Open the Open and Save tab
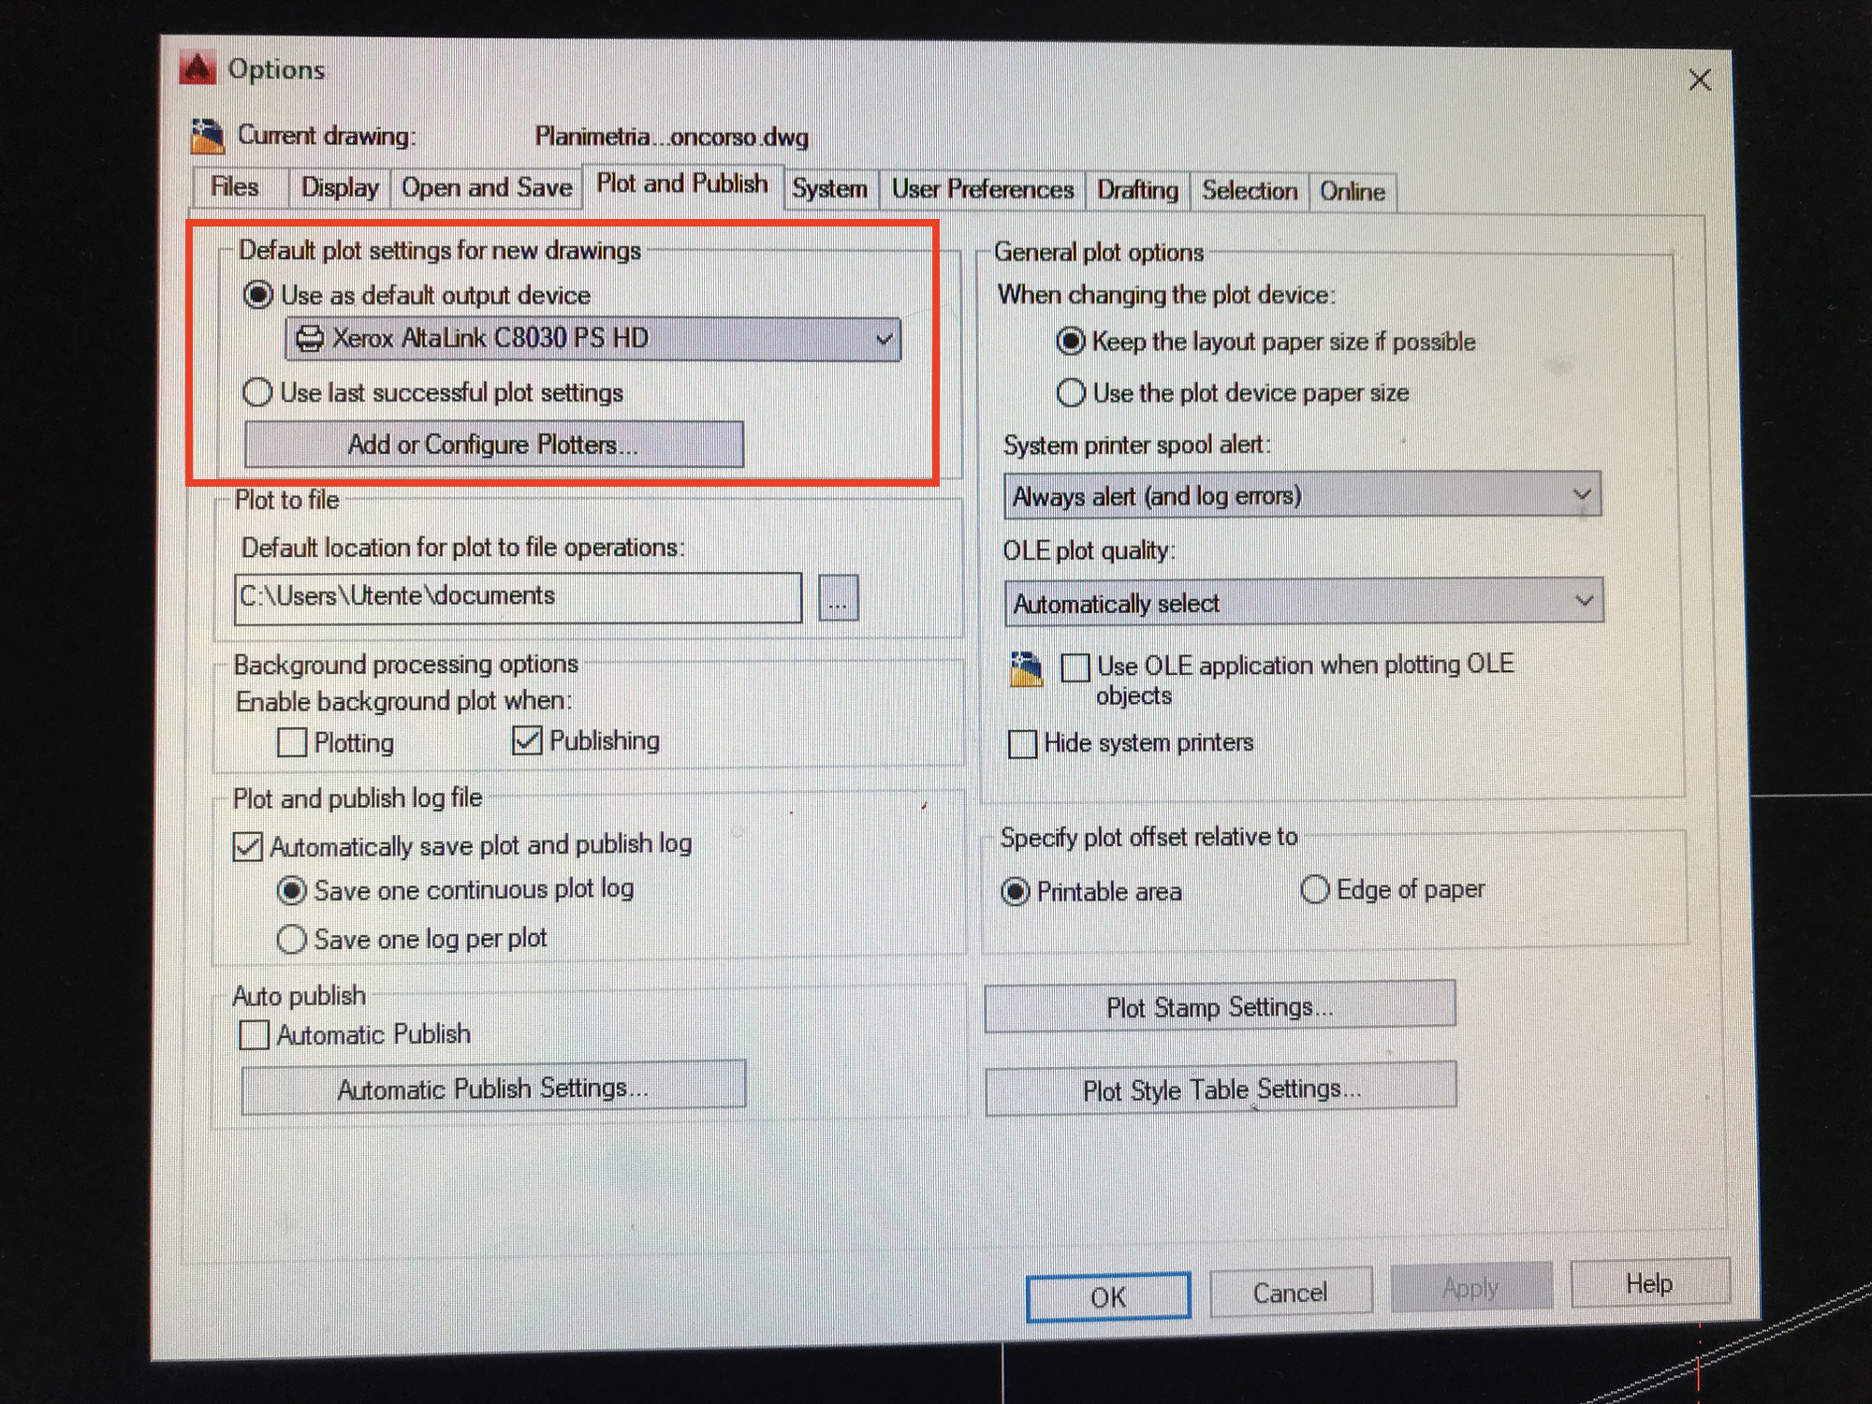The height and width of the screenshot is (1404, 1872). [487, 187]
